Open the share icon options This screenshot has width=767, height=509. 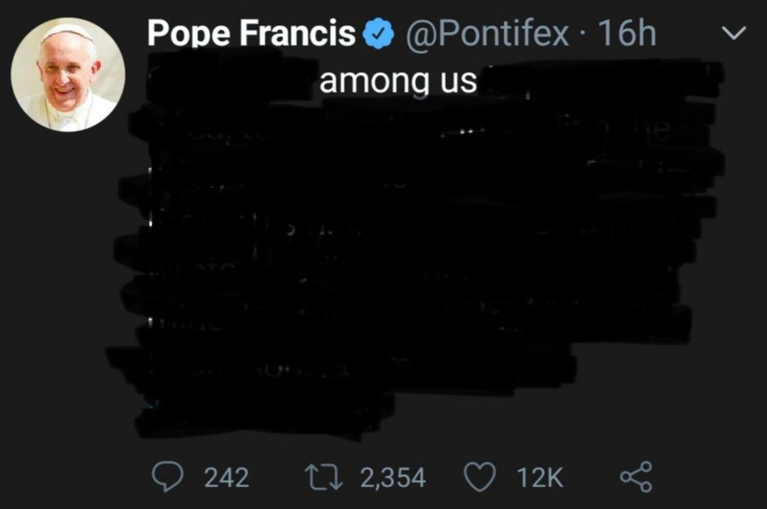tap(635, 478)
